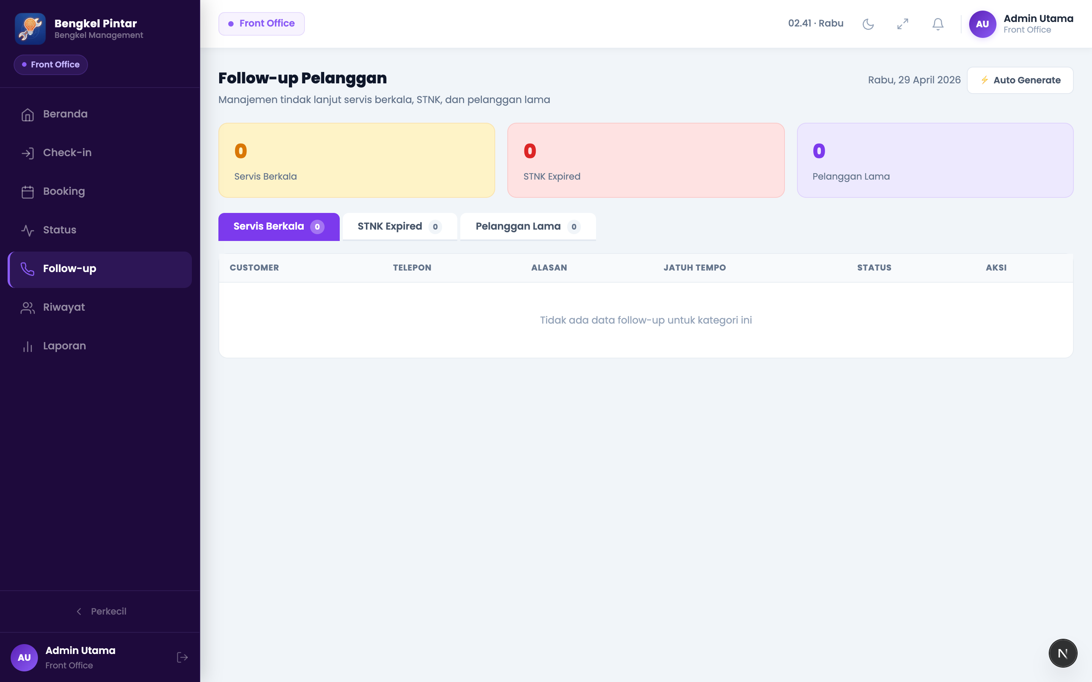
Task: Open the Laporan reports page
Action: pyautogui.click(x=100, y=346)
